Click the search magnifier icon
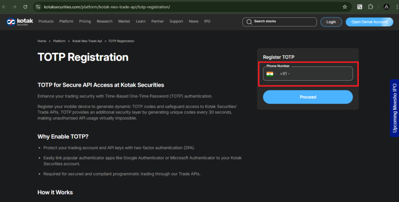 coord(249,22)
